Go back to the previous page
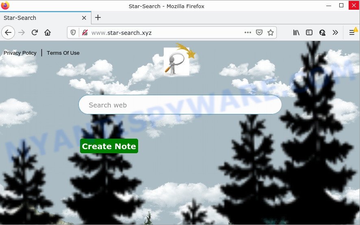 (8, 32)
